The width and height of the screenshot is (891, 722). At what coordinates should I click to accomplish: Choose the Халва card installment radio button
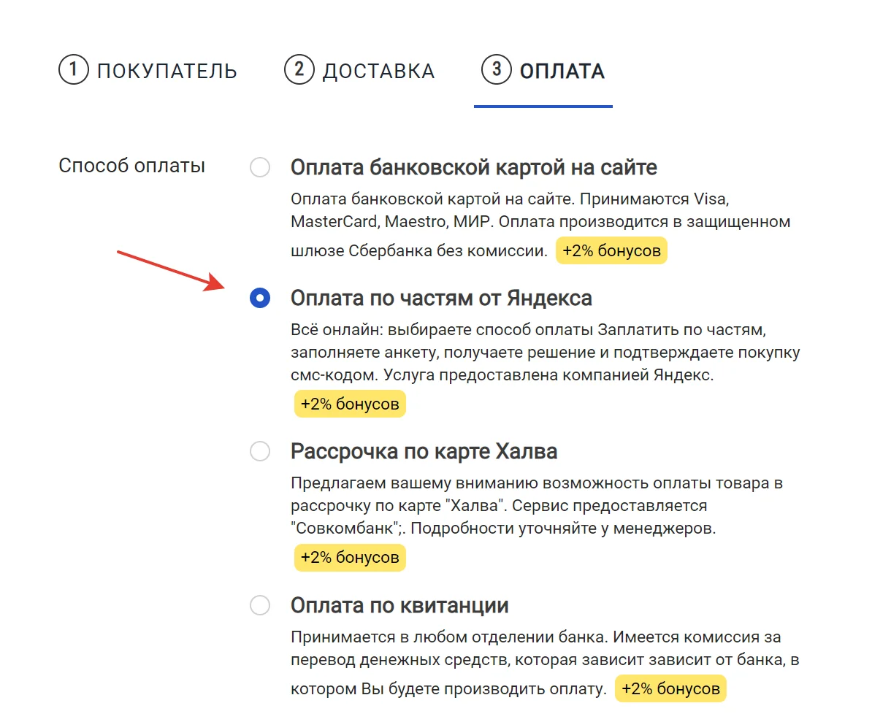(x=260, y=451)
